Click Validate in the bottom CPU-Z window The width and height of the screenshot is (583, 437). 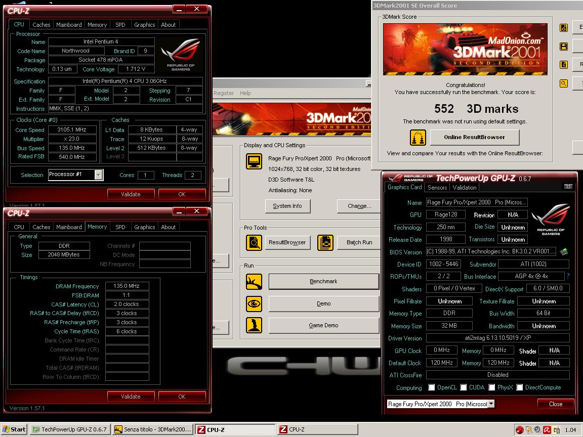click(x=131, y=397)
